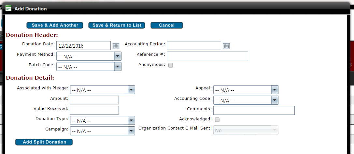
Task: Check the Anonymous checkbox
Action: (171, 65)
